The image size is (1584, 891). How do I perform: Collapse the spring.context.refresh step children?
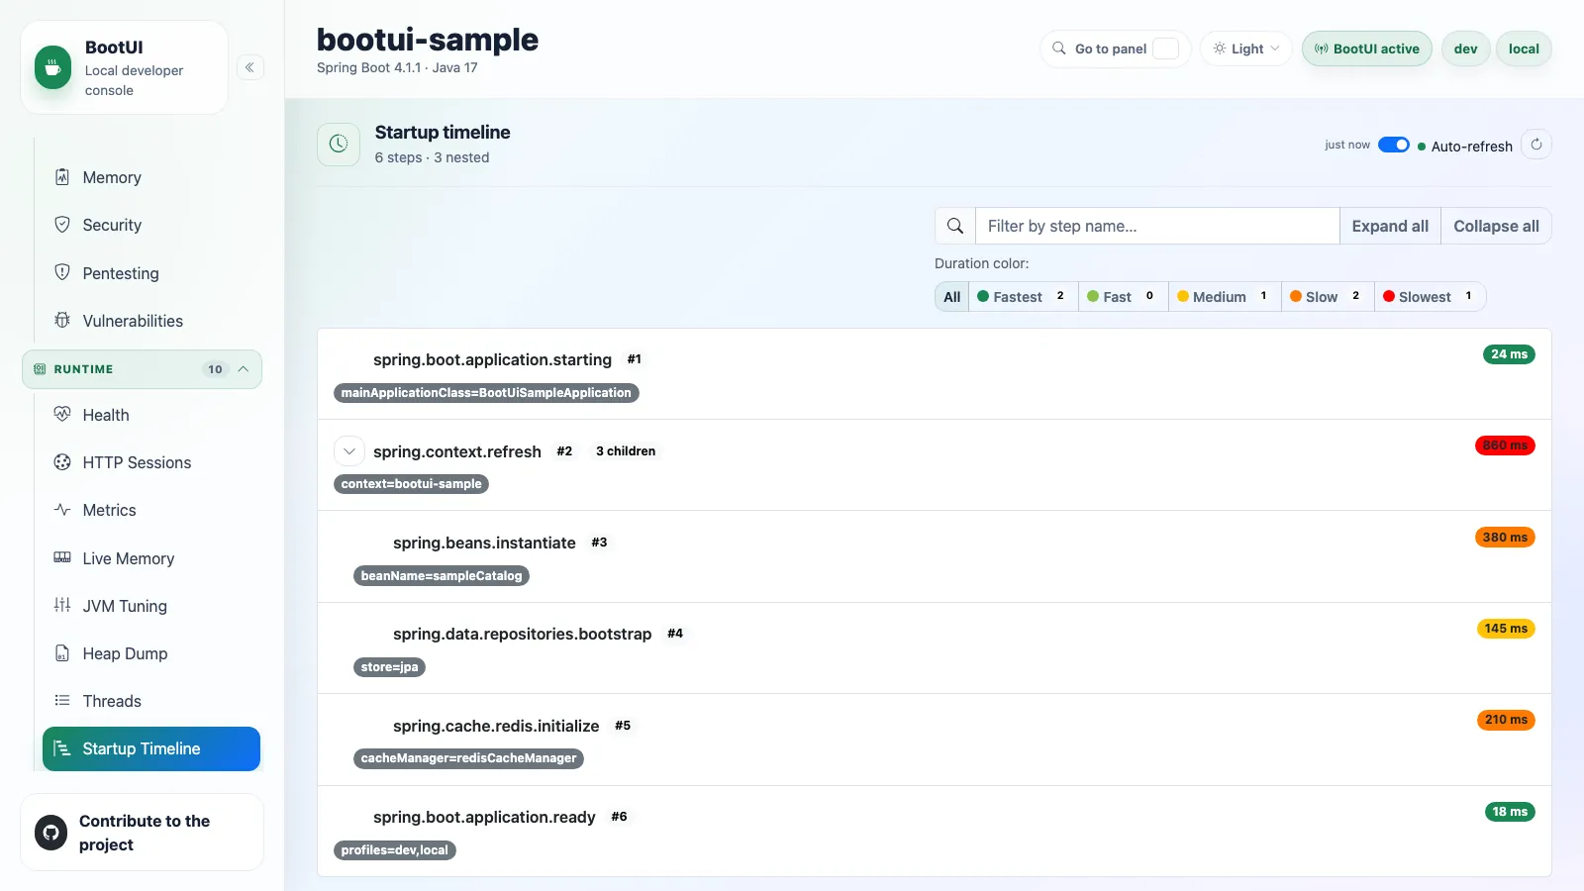(x=349, y=451)
